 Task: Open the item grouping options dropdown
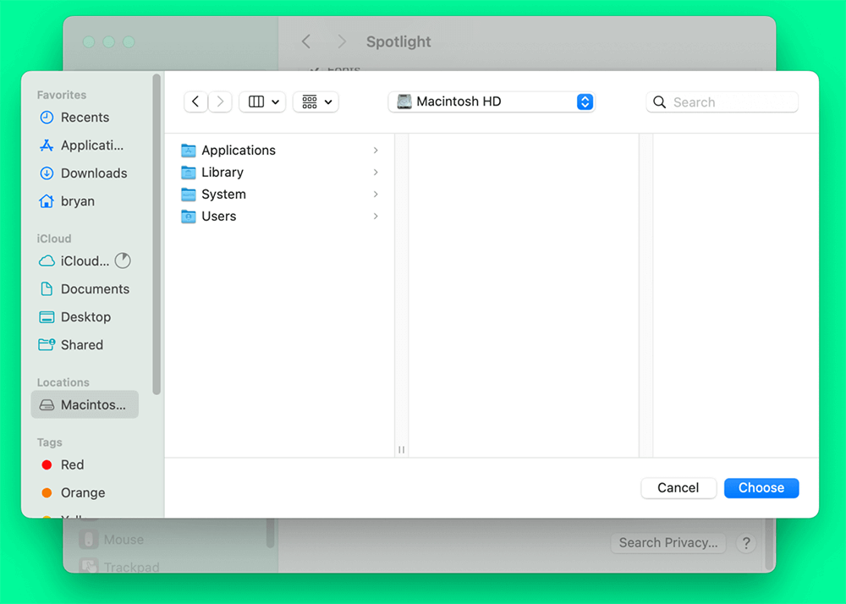tap(316, 102)
